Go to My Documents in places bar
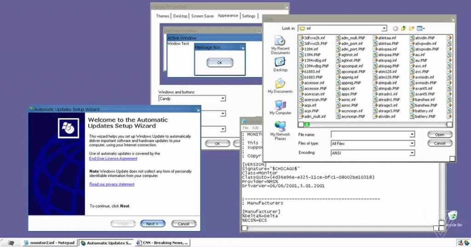 pos(280,86)
